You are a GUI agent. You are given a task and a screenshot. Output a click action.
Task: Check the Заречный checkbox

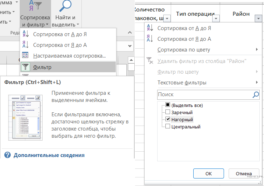(x=168, y=112)
